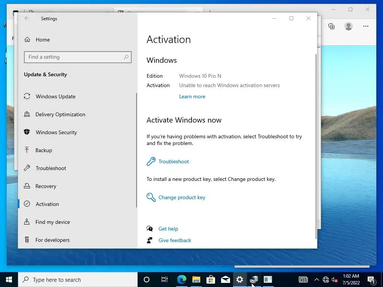Click the Edge profile avatar icon

pyautogui.click(x=349, y=26)
